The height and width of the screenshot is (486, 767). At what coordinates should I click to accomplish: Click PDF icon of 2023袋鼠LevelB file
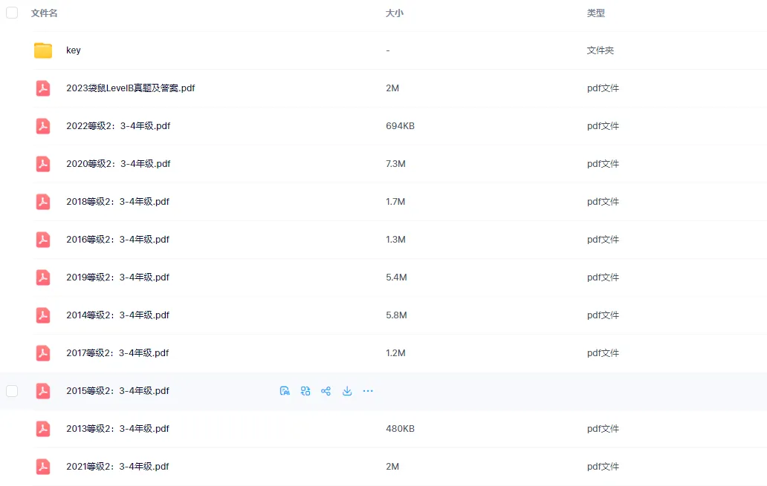click(43, 88)
